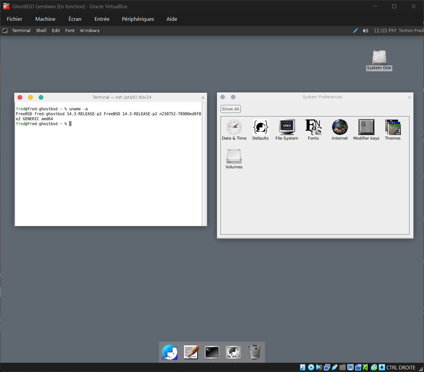Select the File System UNIX icon
Viewport: 424px width, 372px height.
[287, 127]
